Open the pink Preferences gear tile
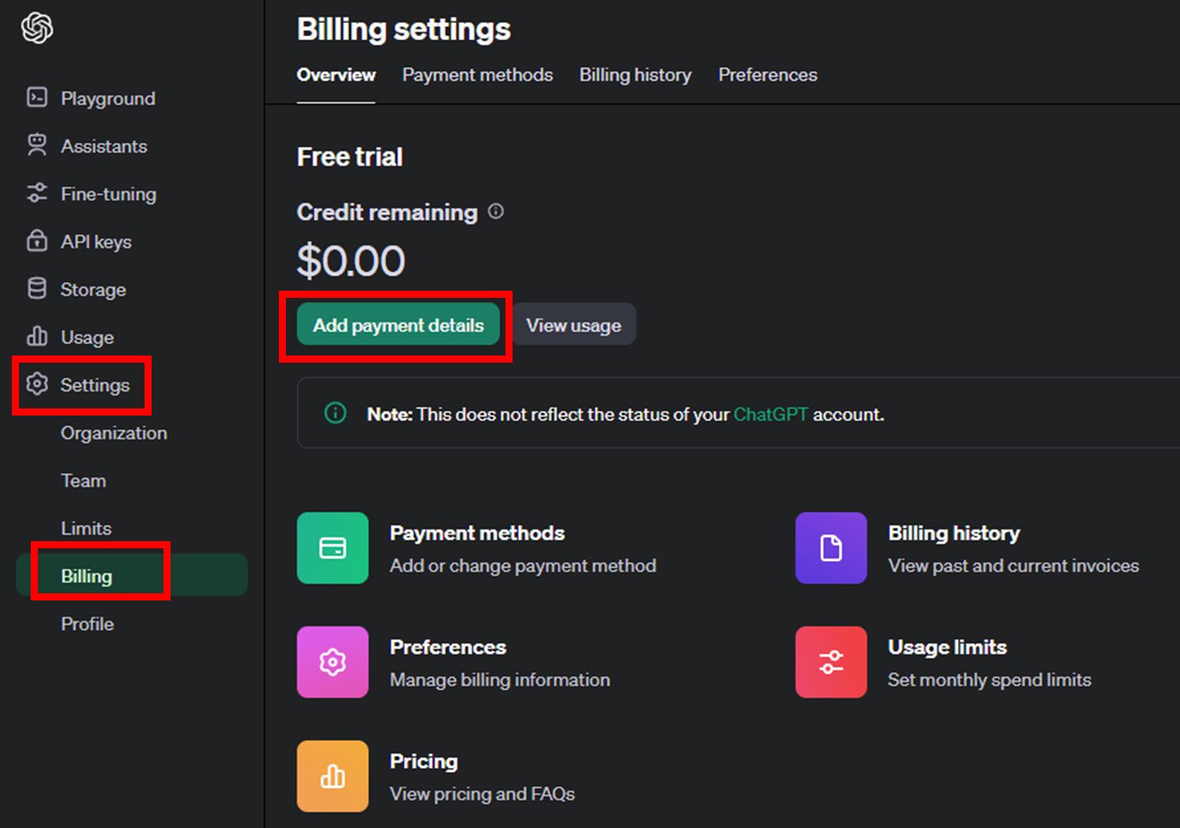The image size is (1180, 828). (x=333, y=662)
